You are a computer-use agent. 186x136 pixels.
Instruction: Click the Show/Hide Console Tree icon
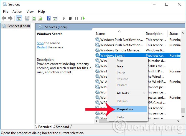[x=19, y=18]
